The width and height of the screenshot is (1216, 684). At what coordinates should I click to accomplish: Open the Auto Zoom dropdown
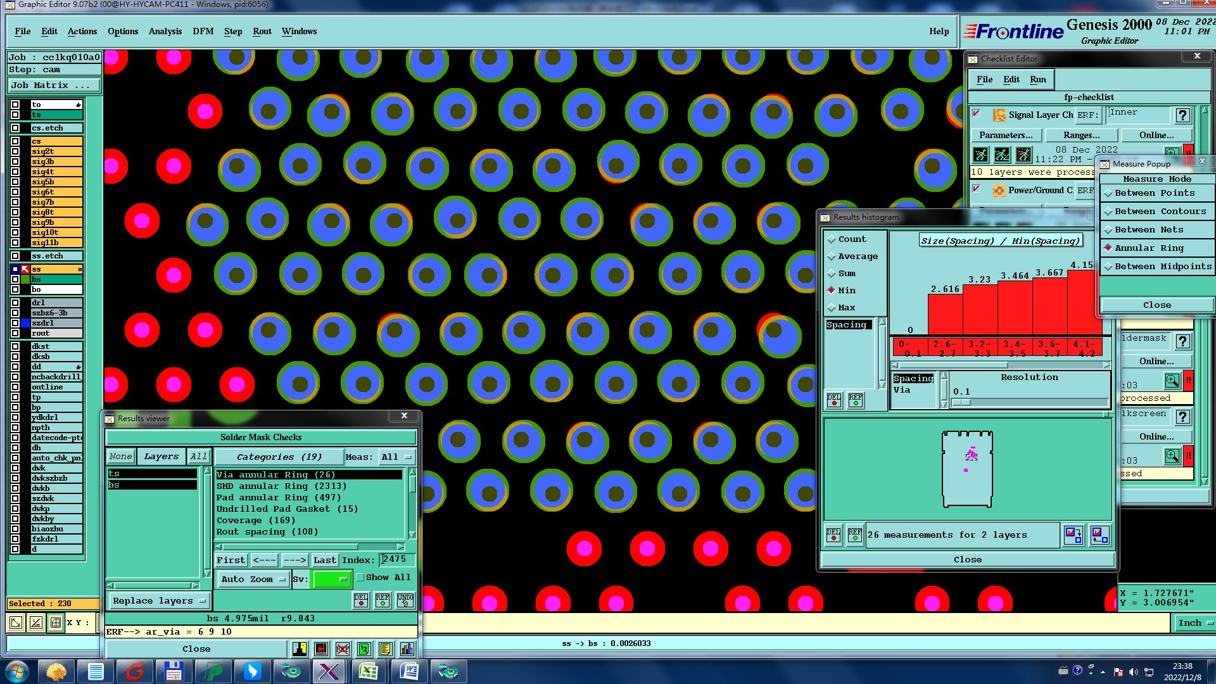point(253,579)
